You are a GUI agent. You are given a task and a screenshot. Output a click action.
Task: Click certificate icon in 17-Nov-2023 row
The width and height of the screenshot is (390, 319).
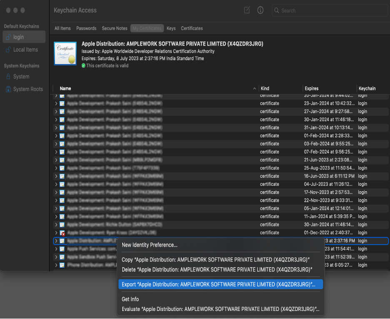click(62, 192)
